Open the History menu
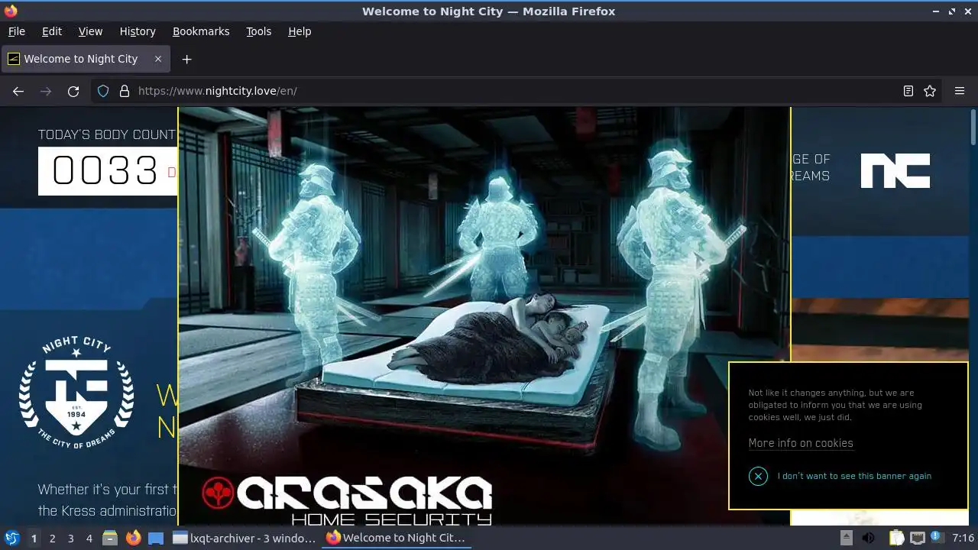Screen dimensions: 978x550 click(x=138, y=31)
